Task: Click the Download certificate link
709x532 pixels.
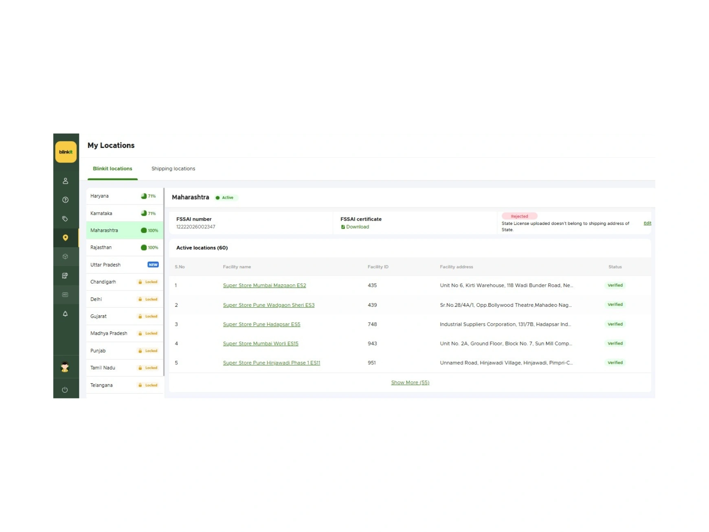Action: (x=357, y=227)
